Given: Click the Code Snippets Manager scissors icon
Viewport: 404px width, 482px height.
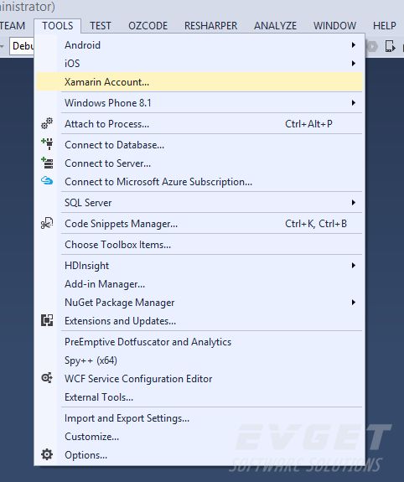Looking at the screenshot, I should pos(47,223).
